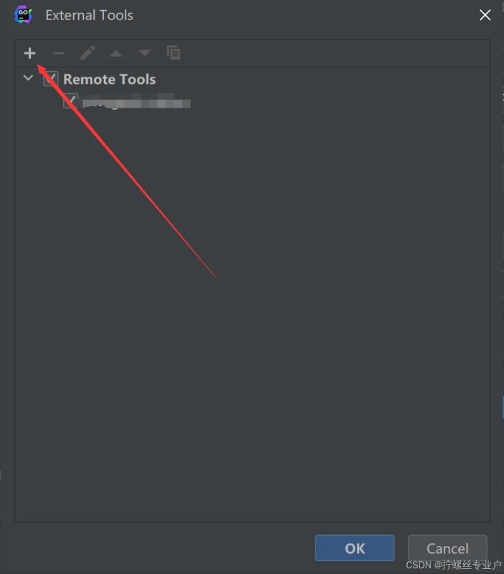Close the External Tools dialog
The width and height of the screenshot is (504, 574).
pyautogui.click(x=485, y=15)
